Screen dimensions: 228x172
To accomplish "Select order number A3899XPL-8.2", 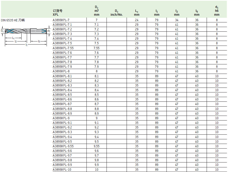I will click(x=62, y=81).
